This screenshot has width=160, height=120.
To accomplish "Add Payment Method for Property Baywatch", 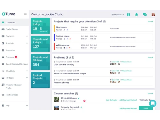I will click(128, 108).
